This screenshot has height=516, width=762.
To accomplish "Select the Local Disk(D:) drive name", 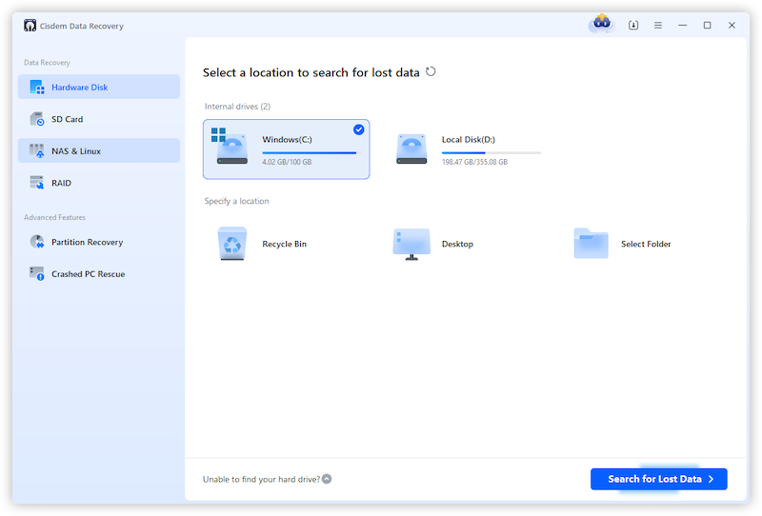I will point(469,139).
